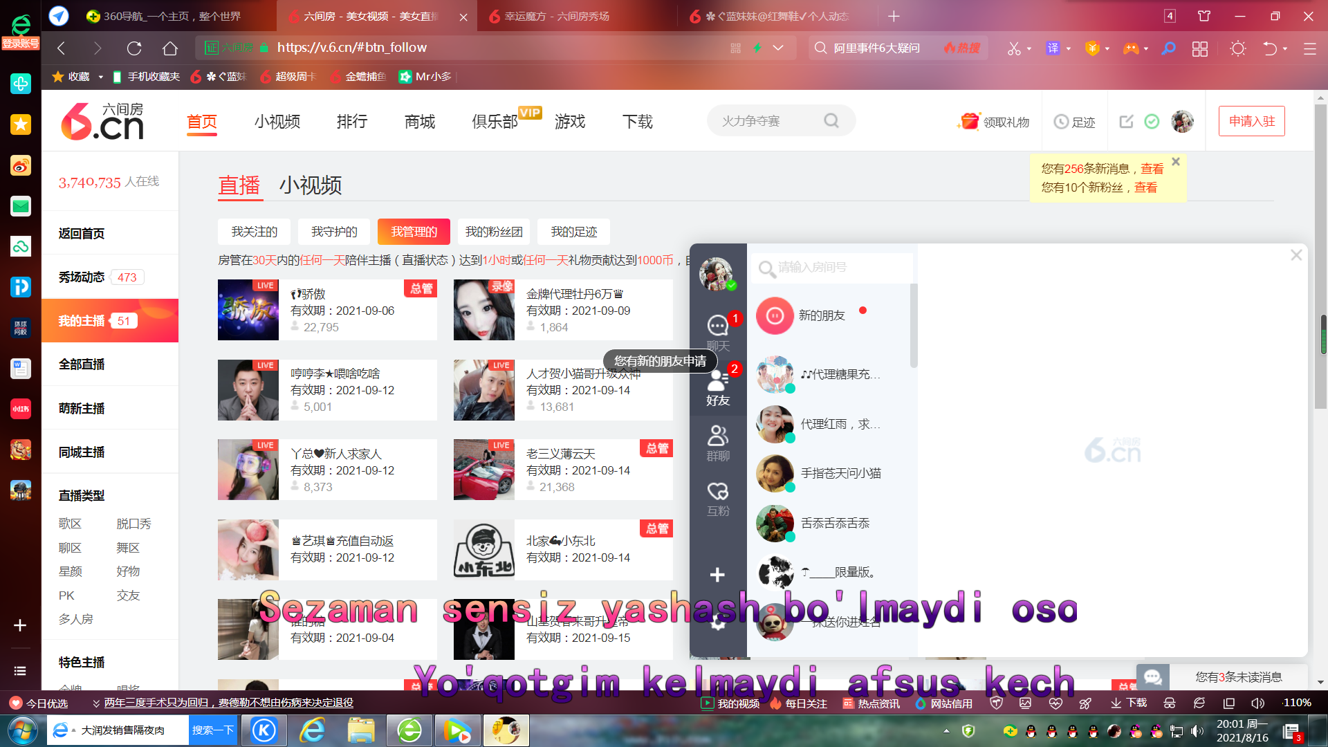This screenshot has width=1328, height=747.
Task: Open the four-squares extensions grid icon
Action: [1200, 48]
